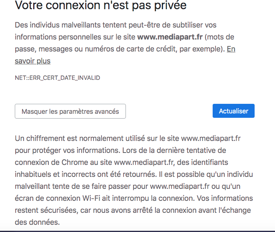The height and width of the screenshot is (232, 275).
Task: Click the final words "des données."
Action: pyautogui.click(x=37, y=222)
